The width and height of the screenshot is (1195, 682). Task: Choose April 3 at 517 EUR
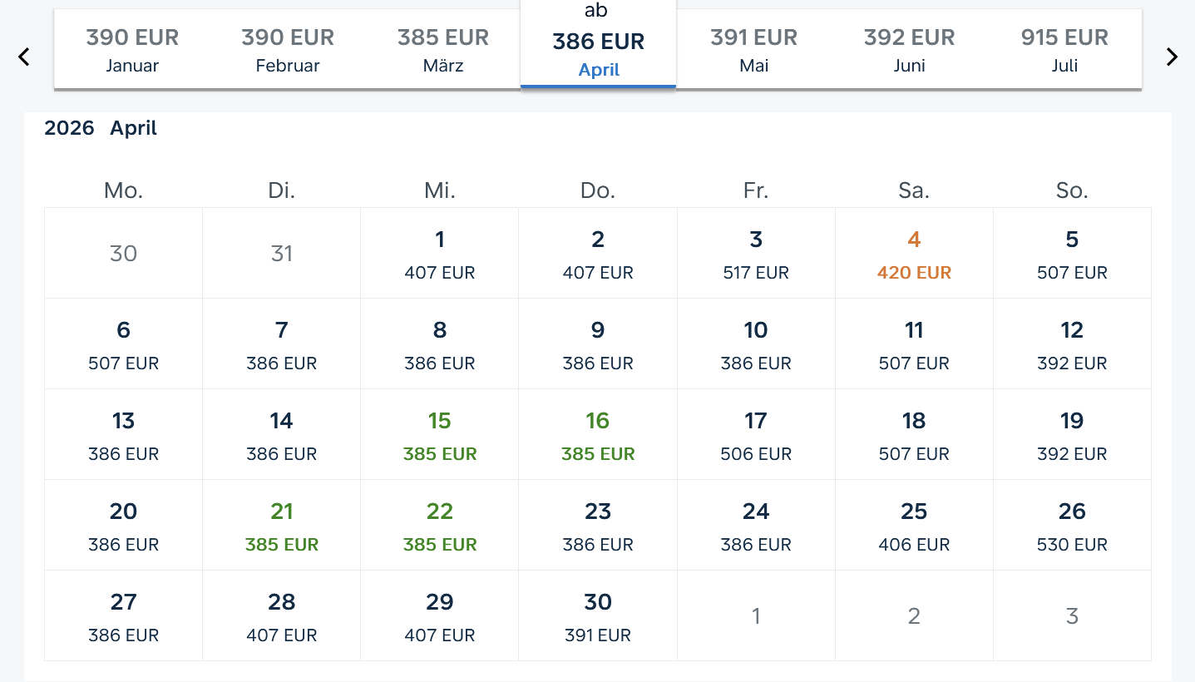point(756,254)
